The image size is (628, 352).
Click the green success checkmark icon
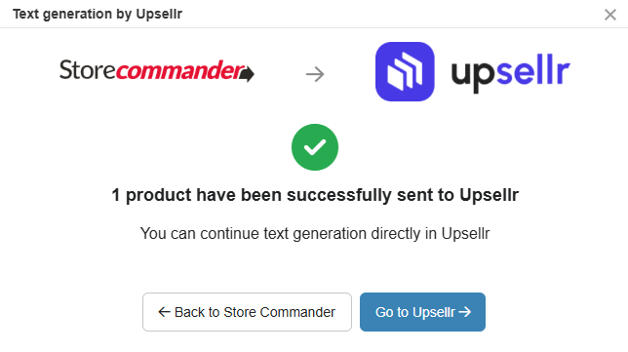(315, 147)
